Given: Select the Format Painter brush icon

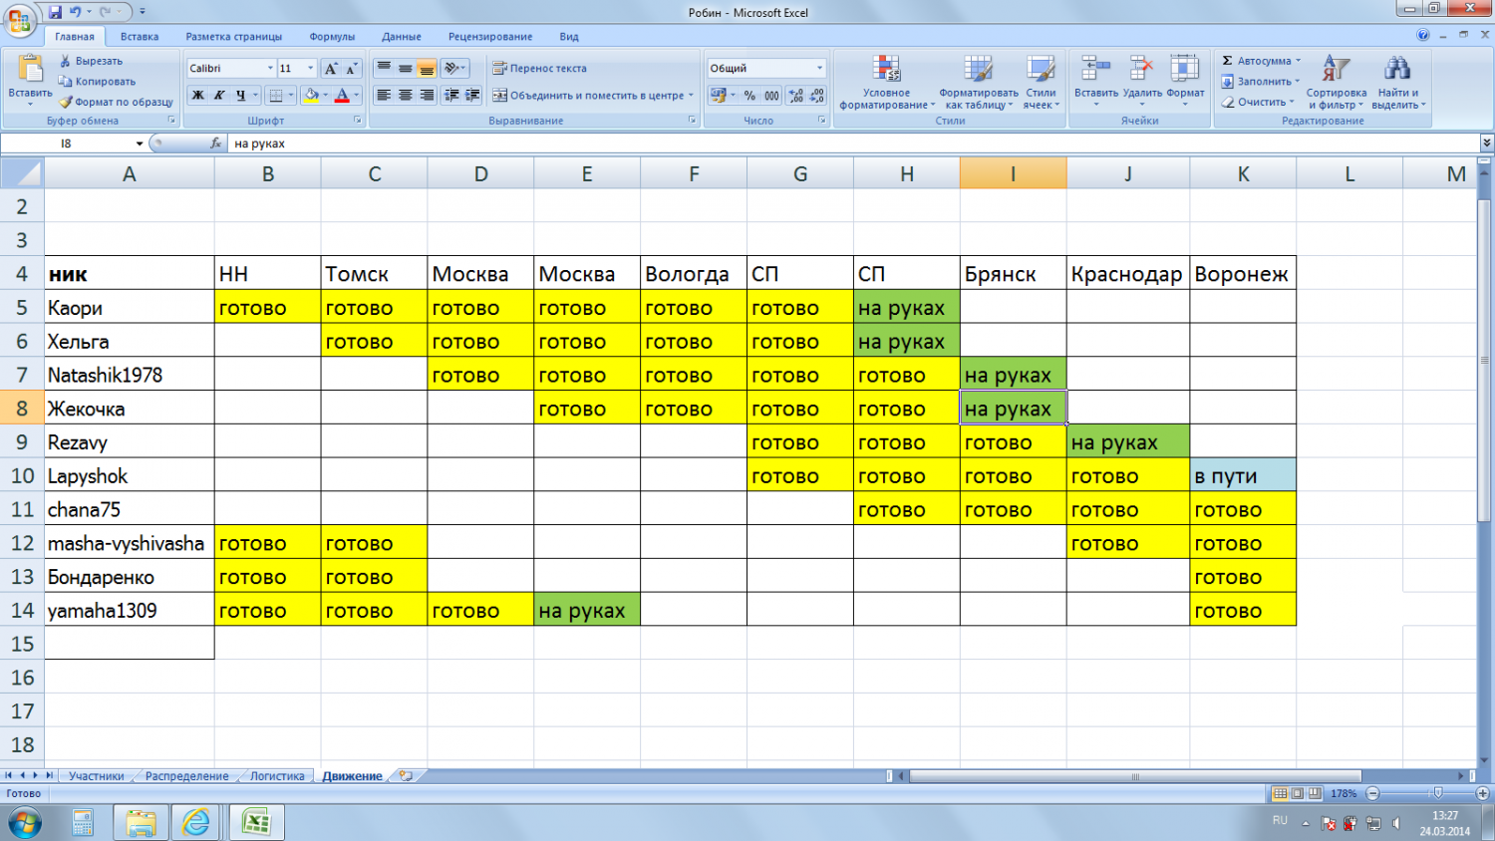Looking at the screenshot, I should pyautogui.click(x=66, y=102).
